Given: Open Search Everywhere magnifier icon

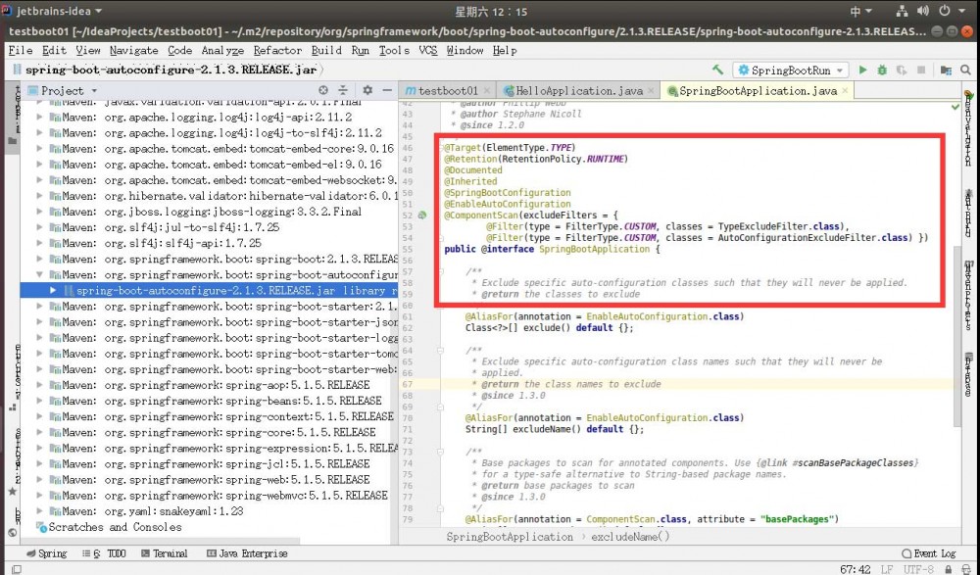Looking at the screenshot, I should (x=965, y=71).
